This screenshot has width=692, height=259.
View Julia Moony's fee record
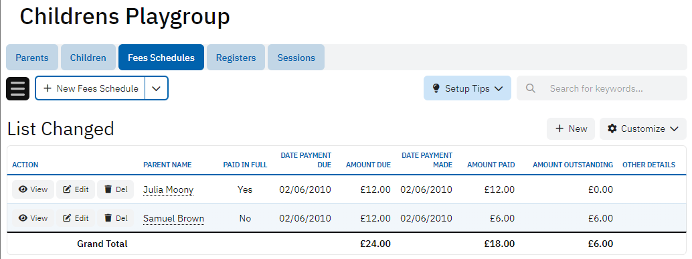pyautogui.click(x=33, y=189)
